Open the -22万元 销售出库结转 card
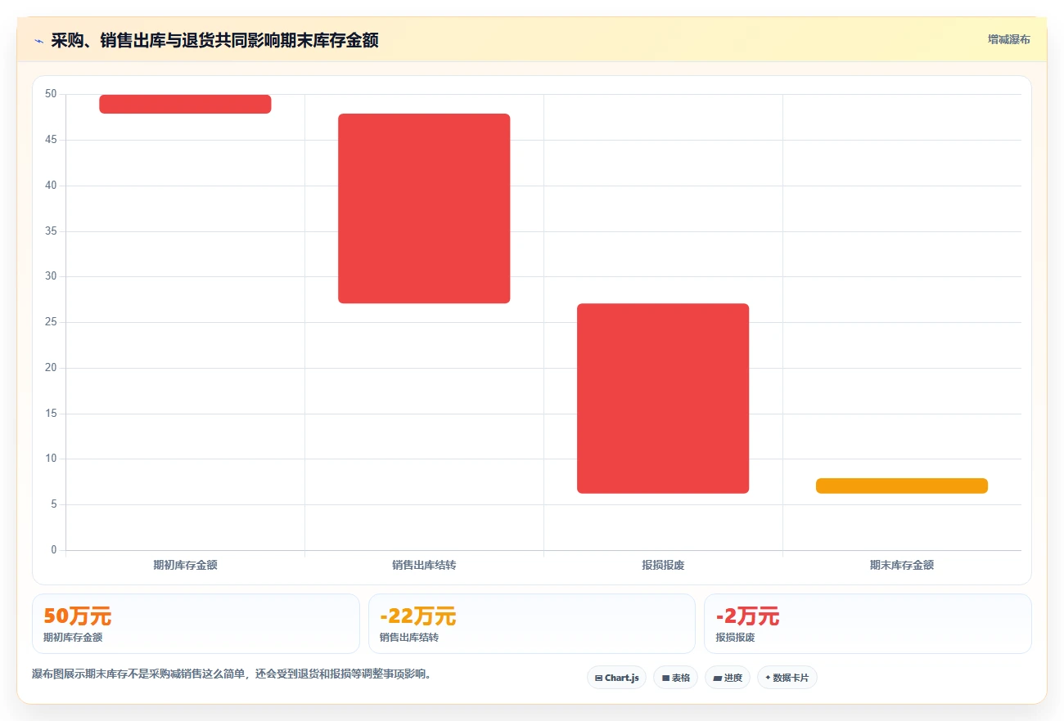 (x=532, y=624)
